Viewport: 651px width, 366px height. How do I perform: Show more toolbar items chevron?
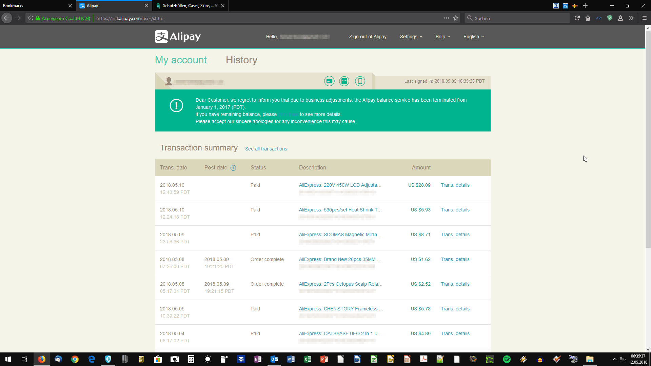click(x=631, y=18)
